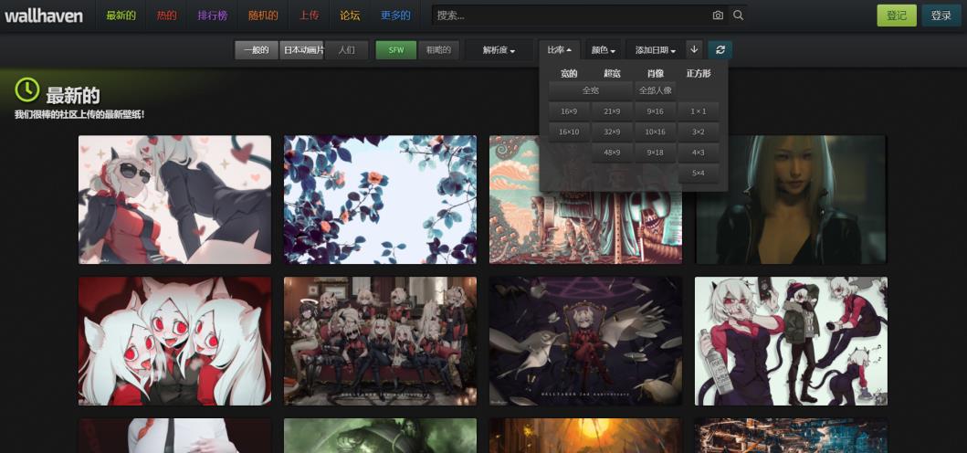Click the magnifying glass search icon
Viewport: 967px width, 453px height.
(738, 16)
